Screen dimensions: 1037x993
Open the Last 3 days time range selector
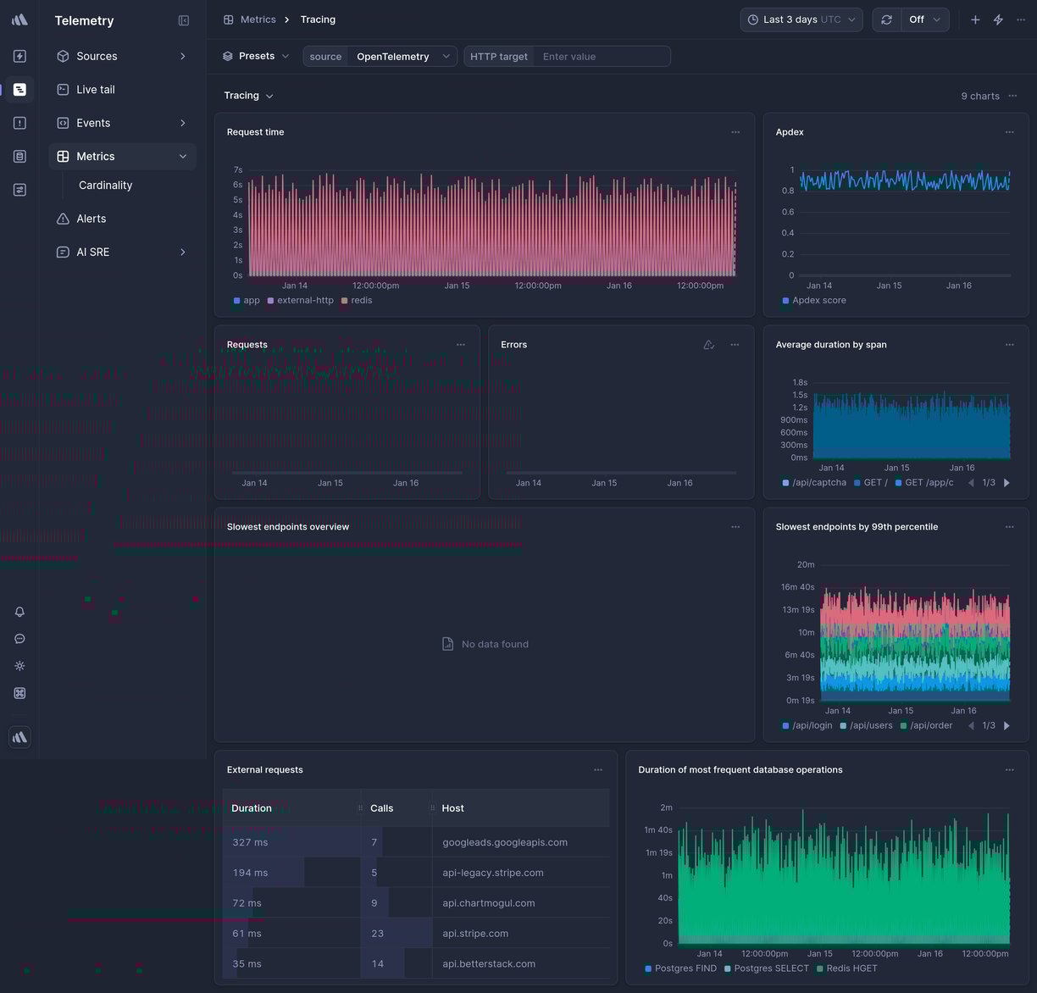tap(800, 19)
